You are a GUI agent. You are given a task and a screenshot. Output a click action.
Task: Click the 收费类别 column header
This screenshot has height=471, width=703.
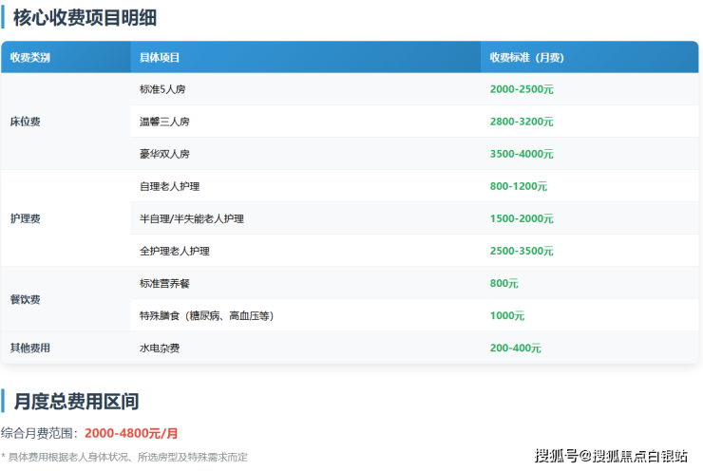coord(30,57)
